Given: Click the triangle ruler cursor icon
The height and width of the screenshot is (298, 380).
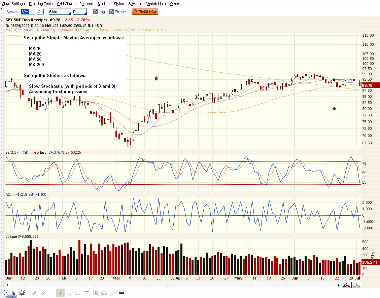Looking at the screenshot, I should pos(13,293).
